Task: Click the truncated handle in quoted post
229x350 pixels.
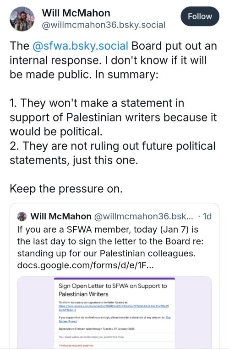Action: [143, 216]
